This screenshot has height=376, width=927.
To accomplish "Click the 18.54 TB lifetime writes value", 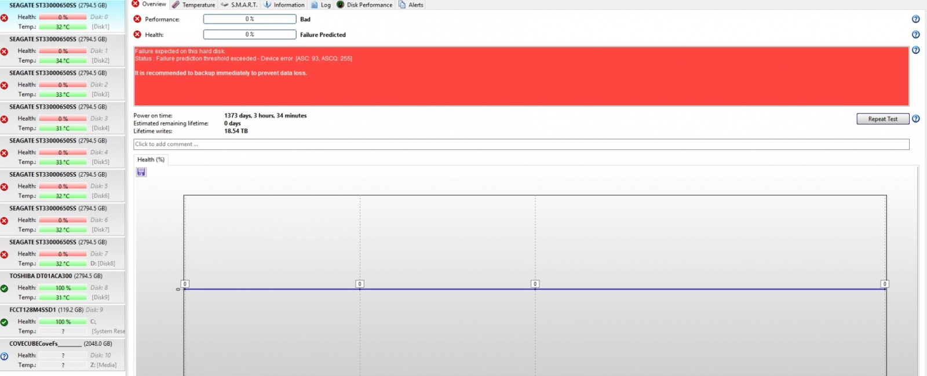I will 236,131.
